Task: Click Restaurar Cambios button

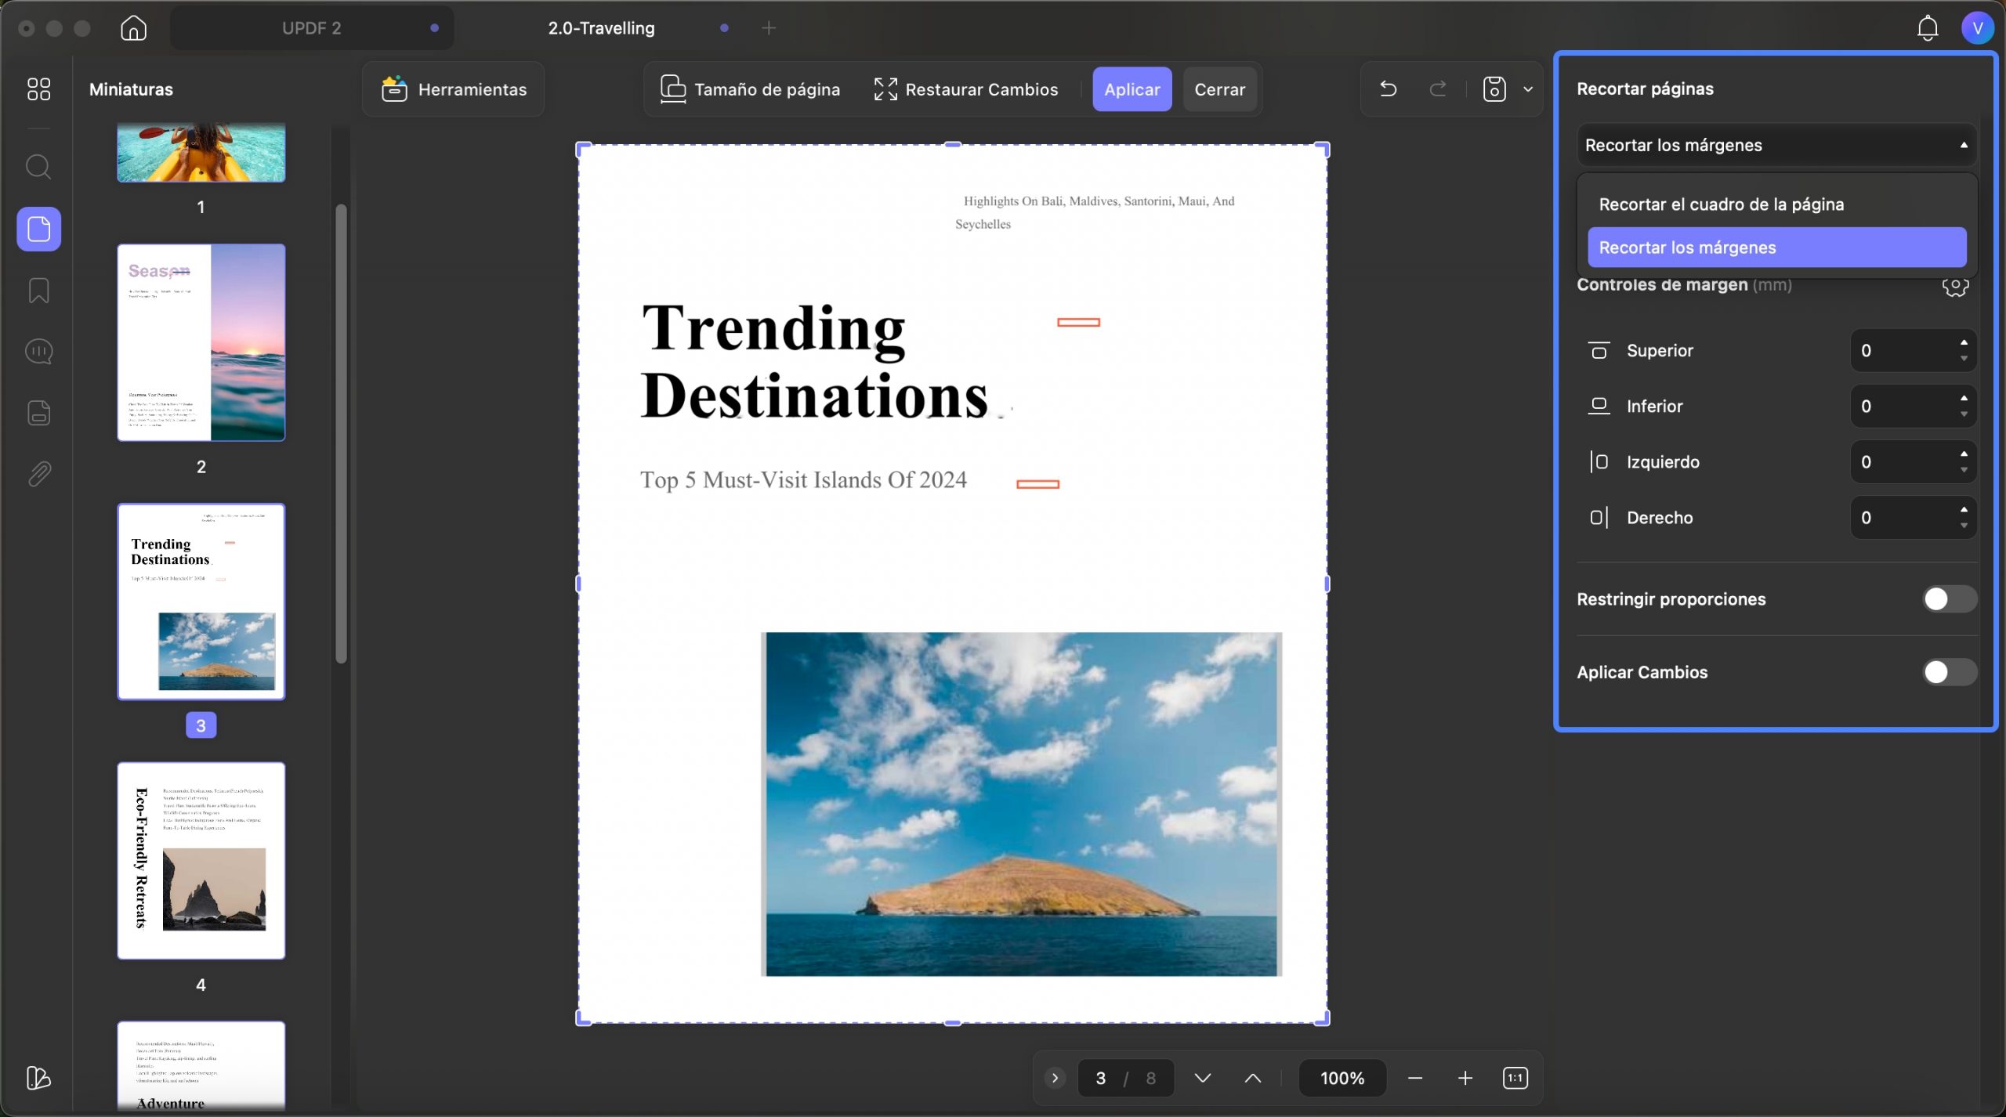Action: [966, 89]
